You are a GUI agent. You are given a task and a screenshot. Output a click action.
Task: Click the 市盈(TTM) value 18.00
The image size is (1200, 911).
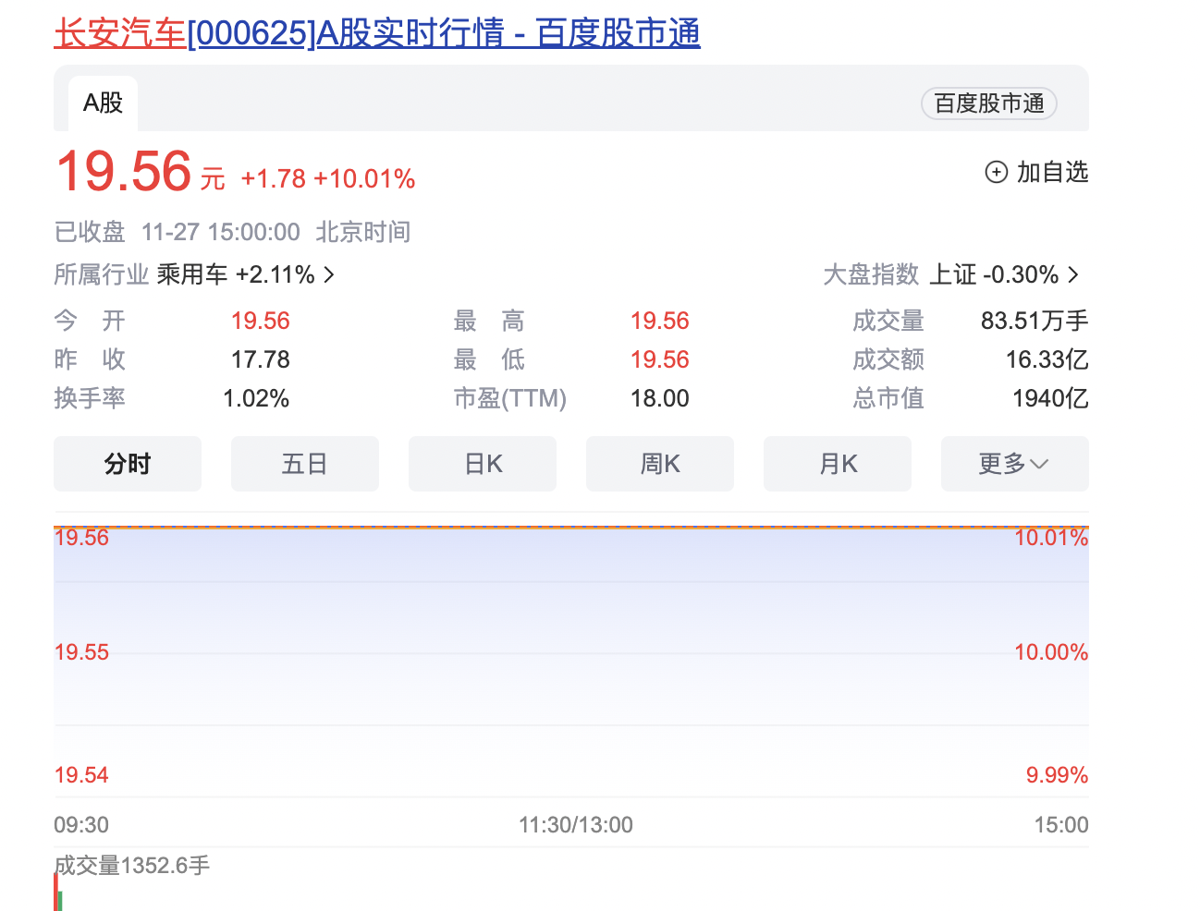(660, 398)
